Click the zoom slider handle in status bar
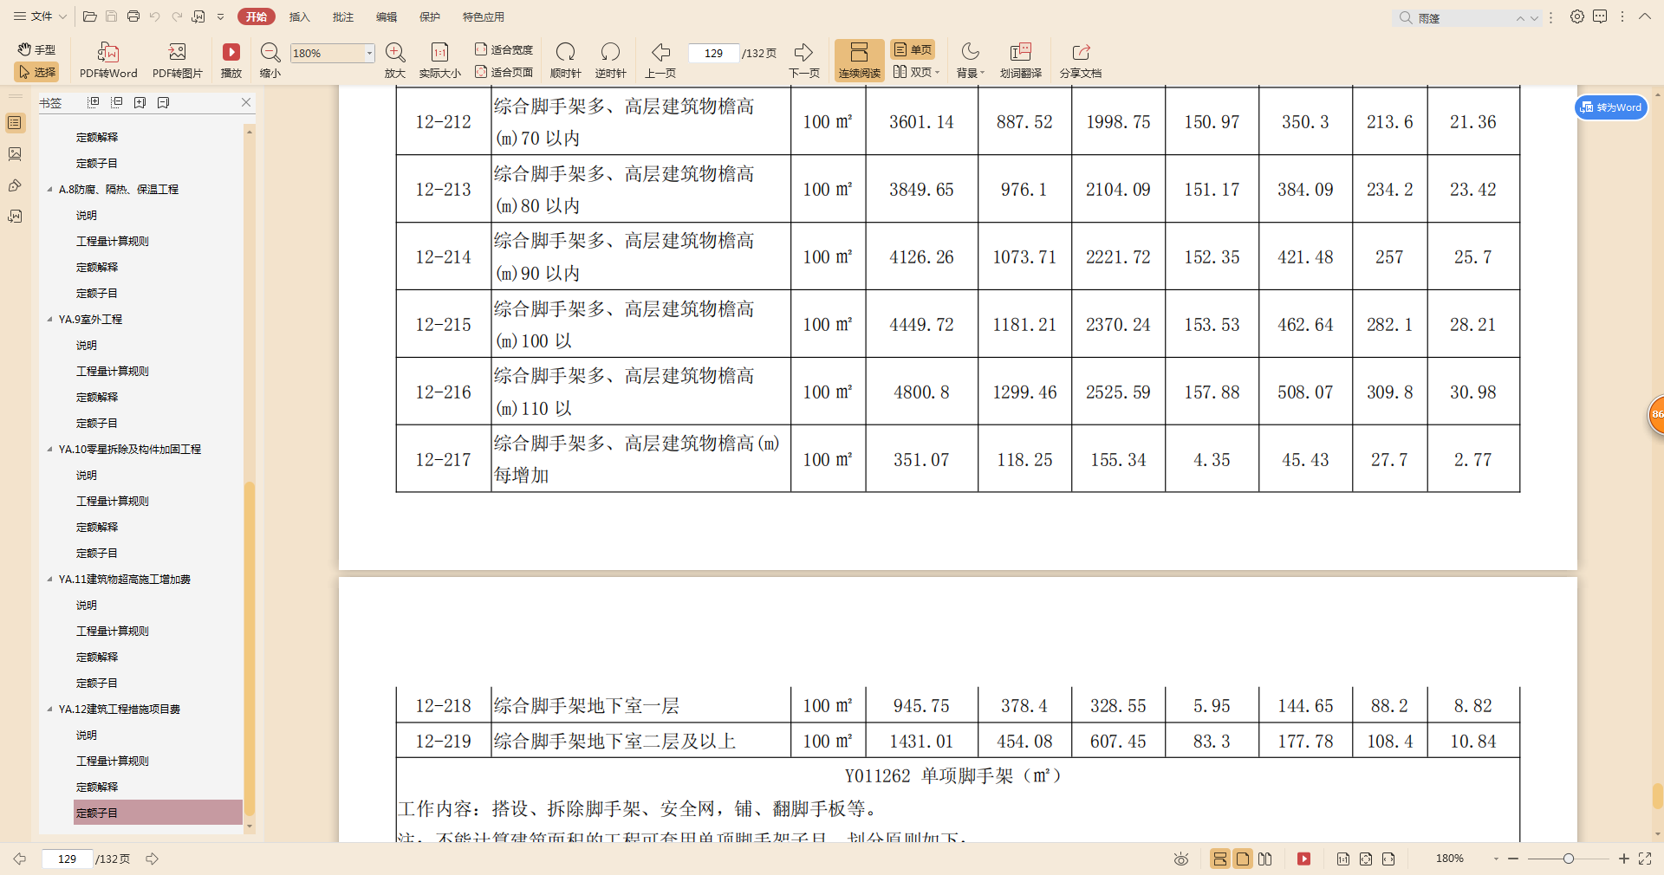Screen dimensions: 1664x875 click(1568, 859)
